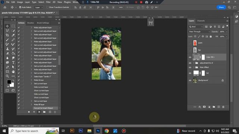
Task: Begin recording button in Actions panel
Action: [34, 112]
